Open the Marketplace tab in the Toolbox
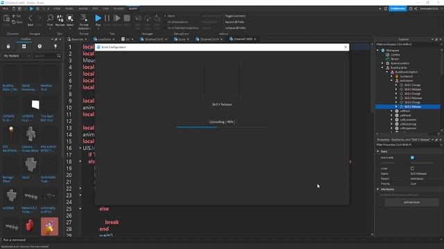Screen dimensions: 444x249 [8, 46]
